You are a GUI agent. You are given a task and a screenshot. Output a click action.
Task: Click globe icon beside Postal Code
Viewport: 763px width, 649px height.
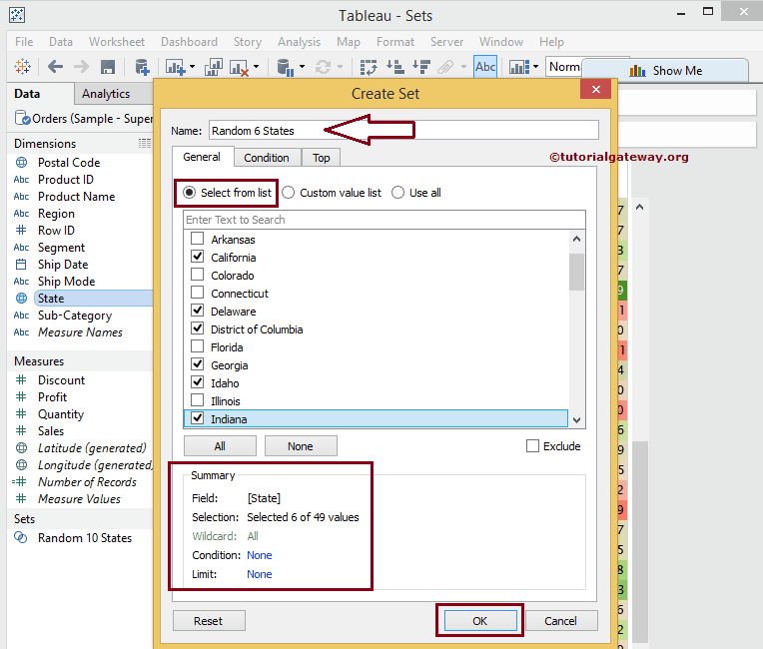[21, 162]
